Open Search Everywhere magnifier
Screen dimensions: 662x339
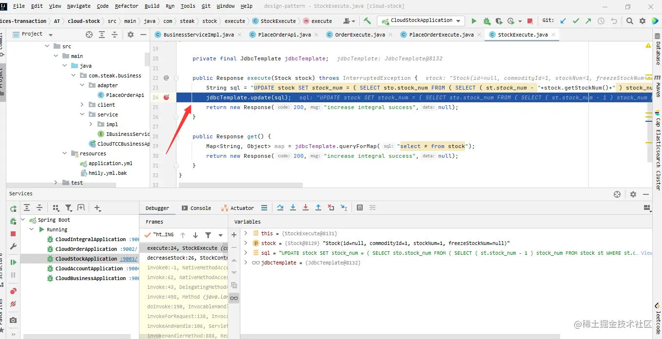pyautogui.click(x=630, y=21)
